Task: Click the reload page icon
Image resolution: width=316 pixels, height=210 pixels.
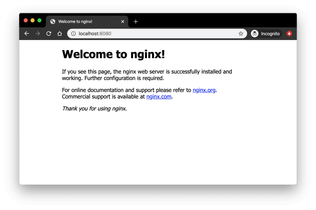Action: (x=48, y=33)
